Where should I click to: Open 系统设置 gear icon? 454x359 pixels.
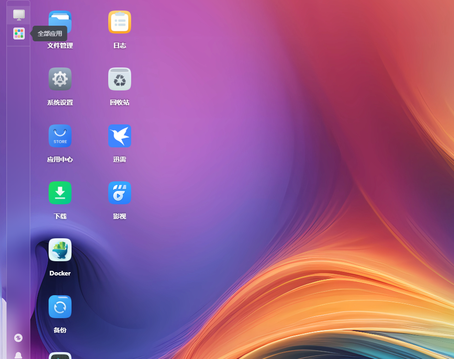coord(60,79)
